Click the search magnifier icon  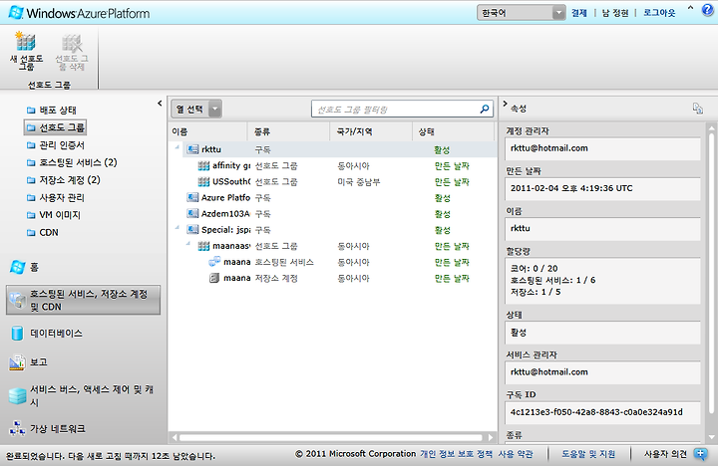tap(485, 109)
